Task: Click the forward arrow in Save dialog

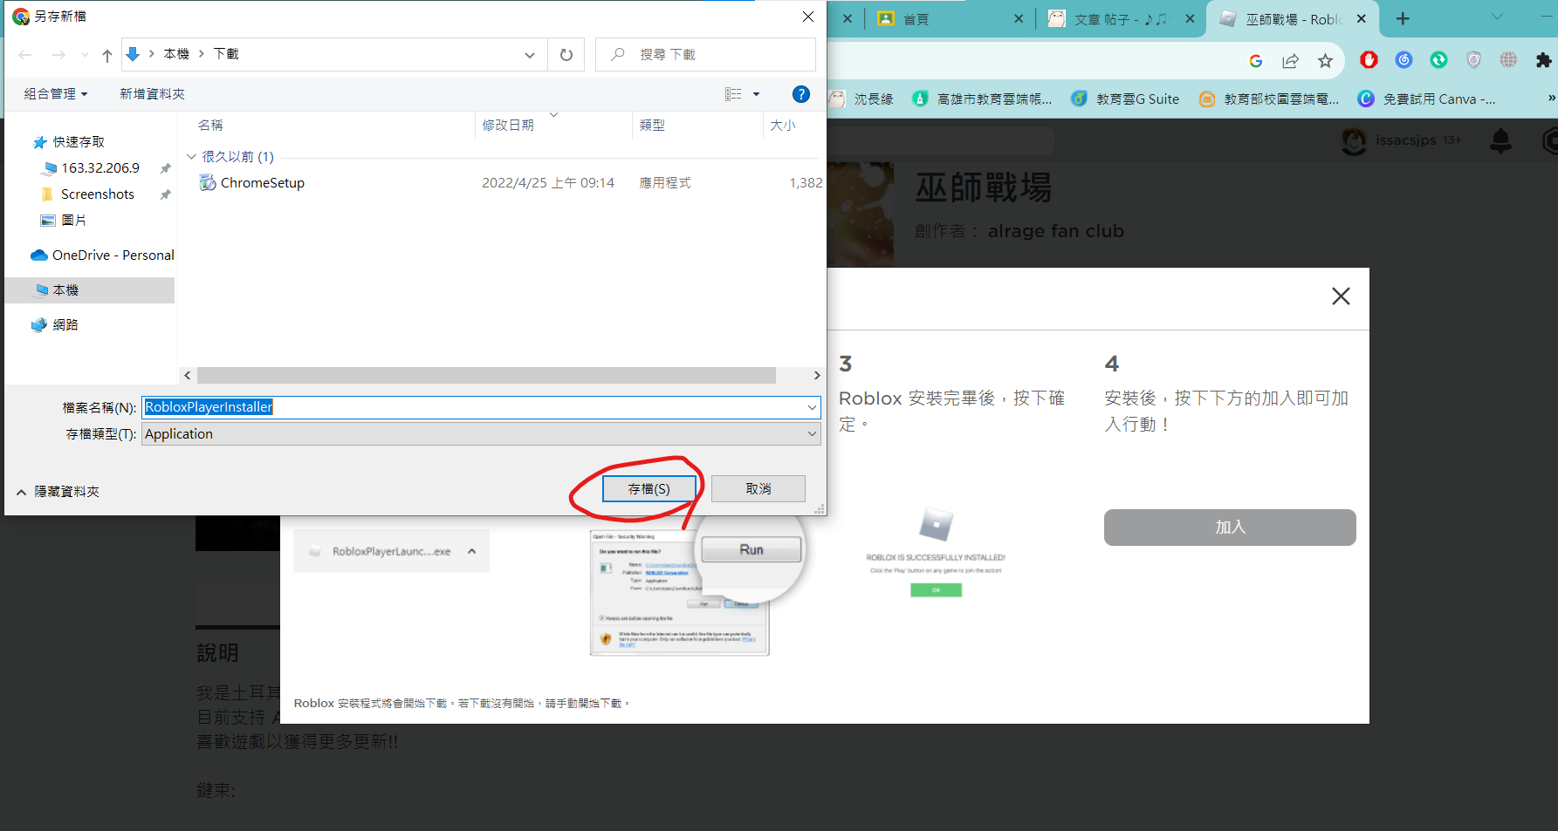Action: tap(58, 55)
